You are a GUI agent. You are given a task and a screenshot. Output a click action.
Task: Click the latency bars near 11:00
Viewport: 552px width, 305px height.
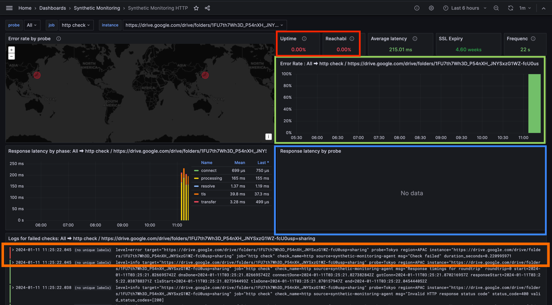coord(185,194)
